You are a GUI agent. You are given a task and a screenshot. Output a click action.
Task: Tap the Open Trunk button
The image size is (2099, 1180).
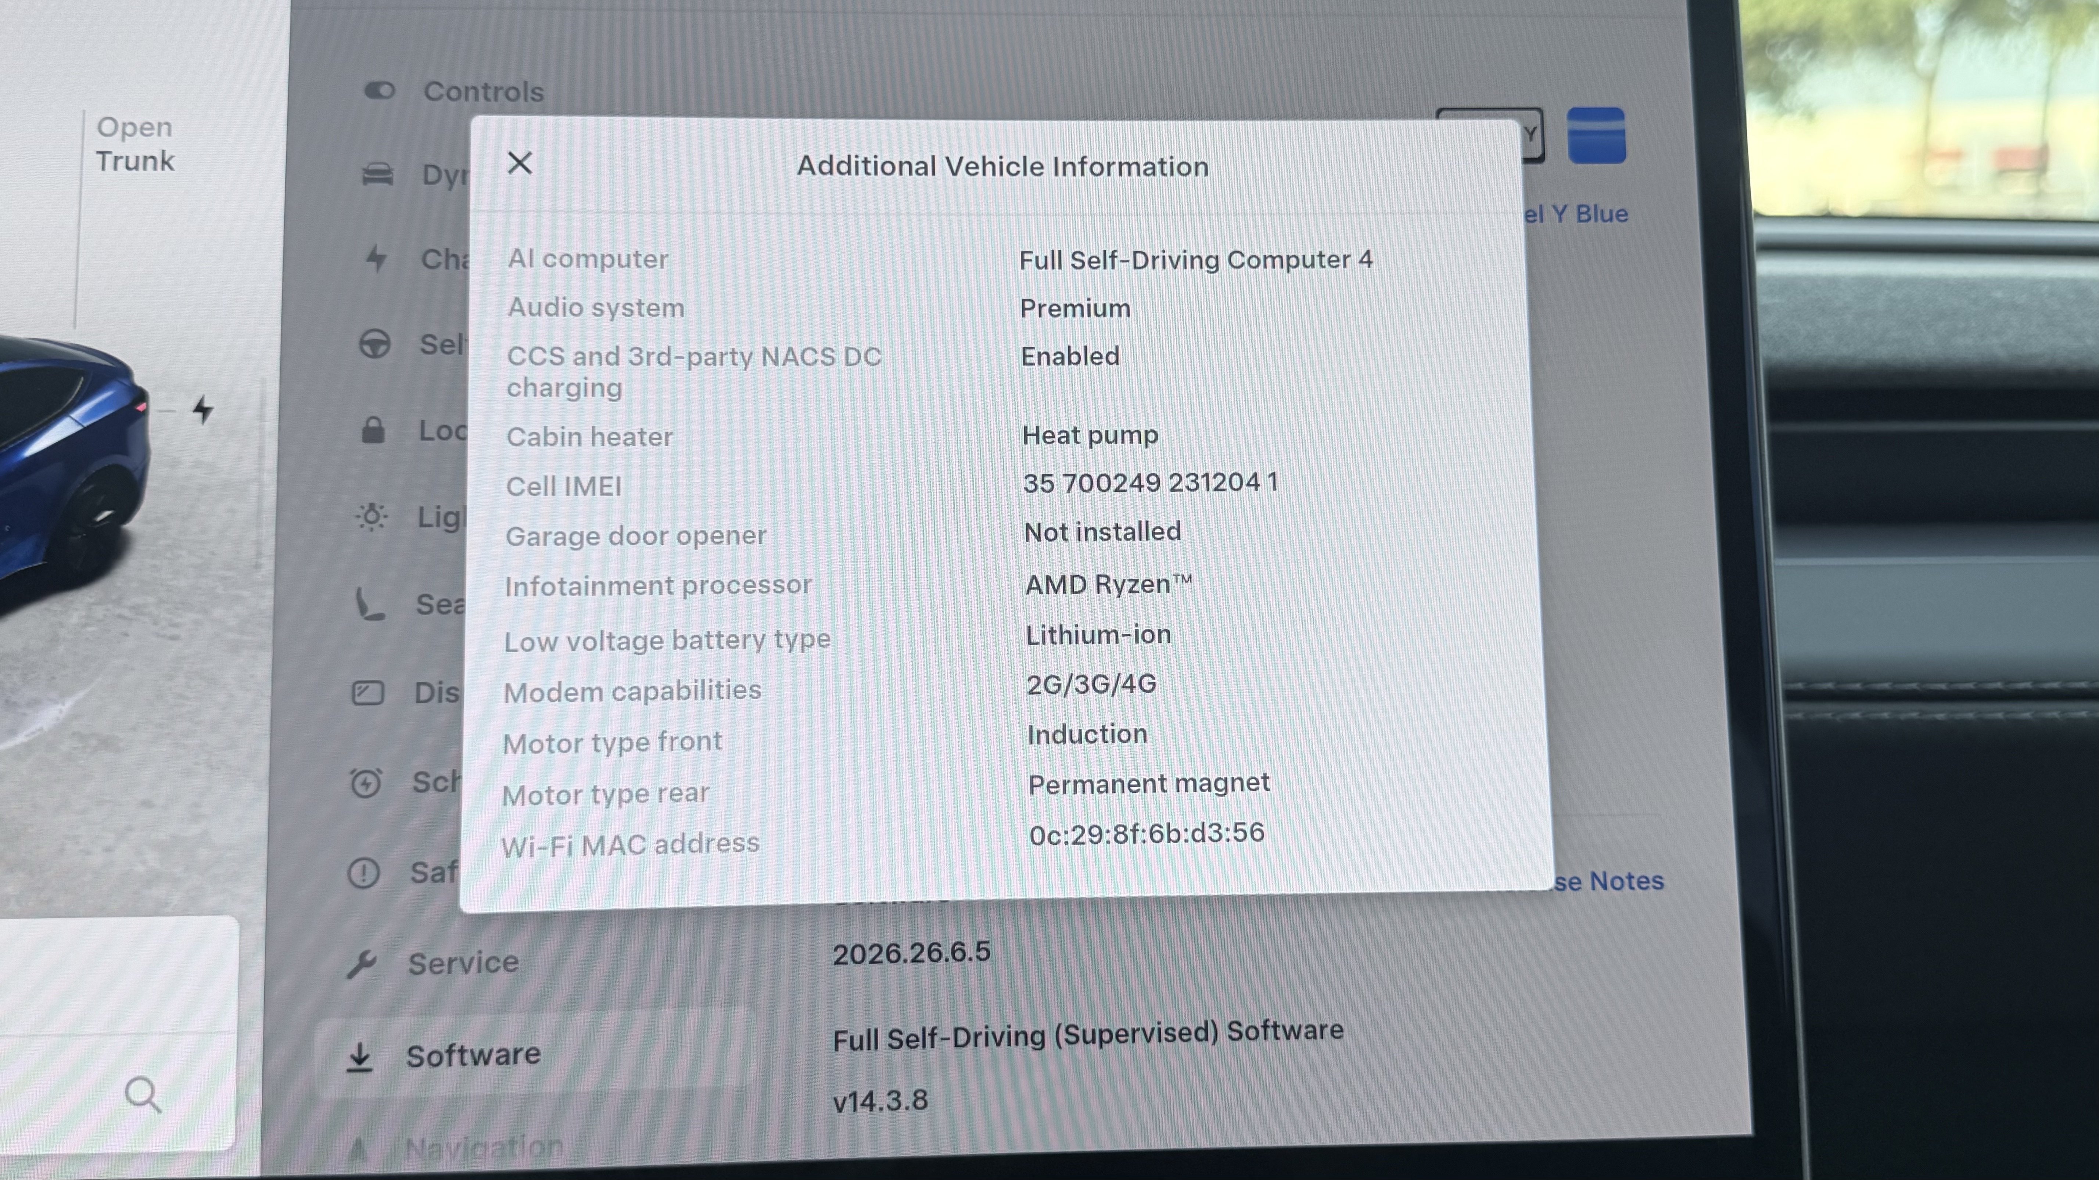pos(135,144)
